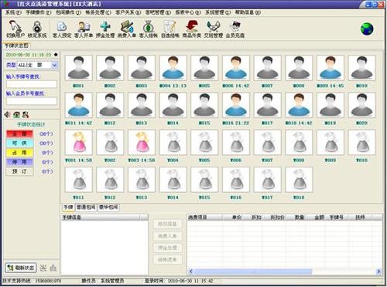Click the 单价 column header
The width and height of the screenshot is (387, 287).
click(x=232, y=218)
